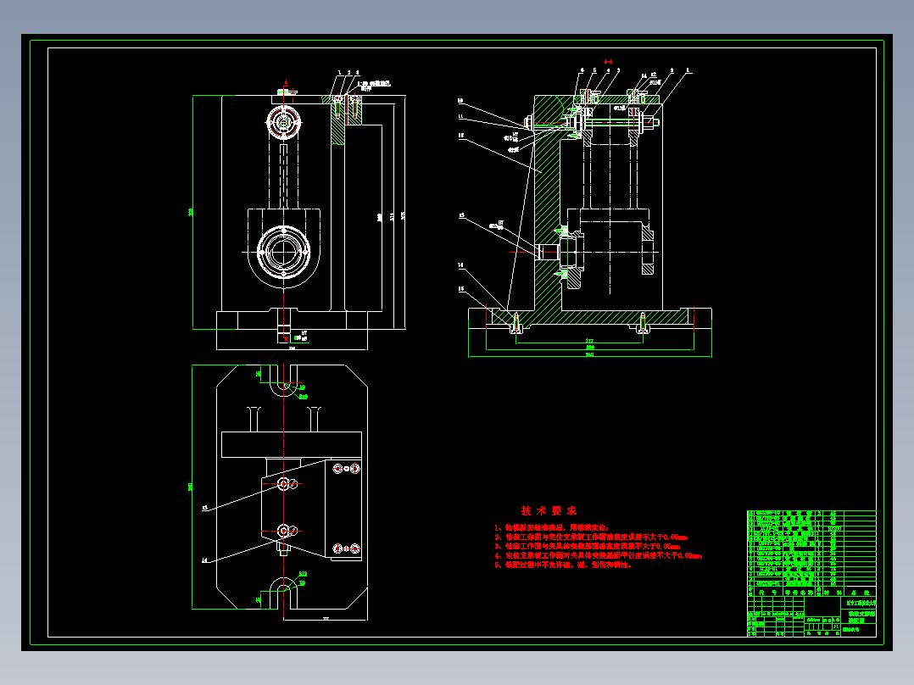The image size is (914, 685).
Task: Select balloon number 3 above front view
Action: coord(357,73)
